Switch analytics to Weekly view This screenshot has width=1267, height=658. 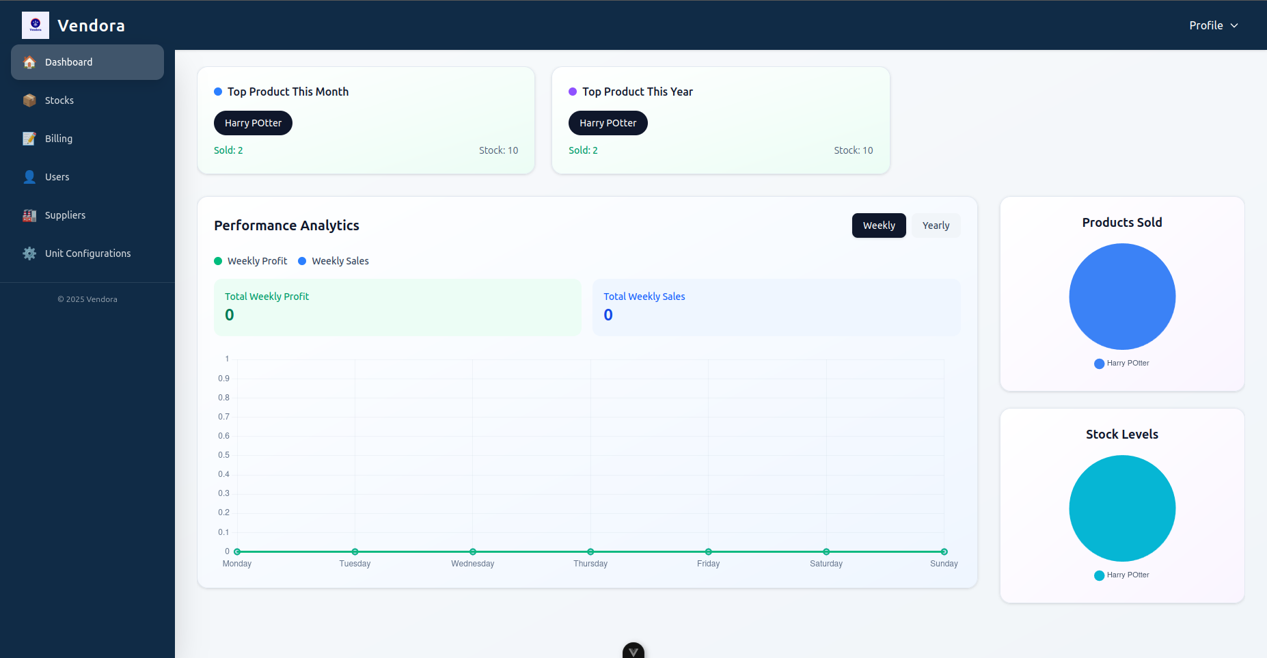879,225
